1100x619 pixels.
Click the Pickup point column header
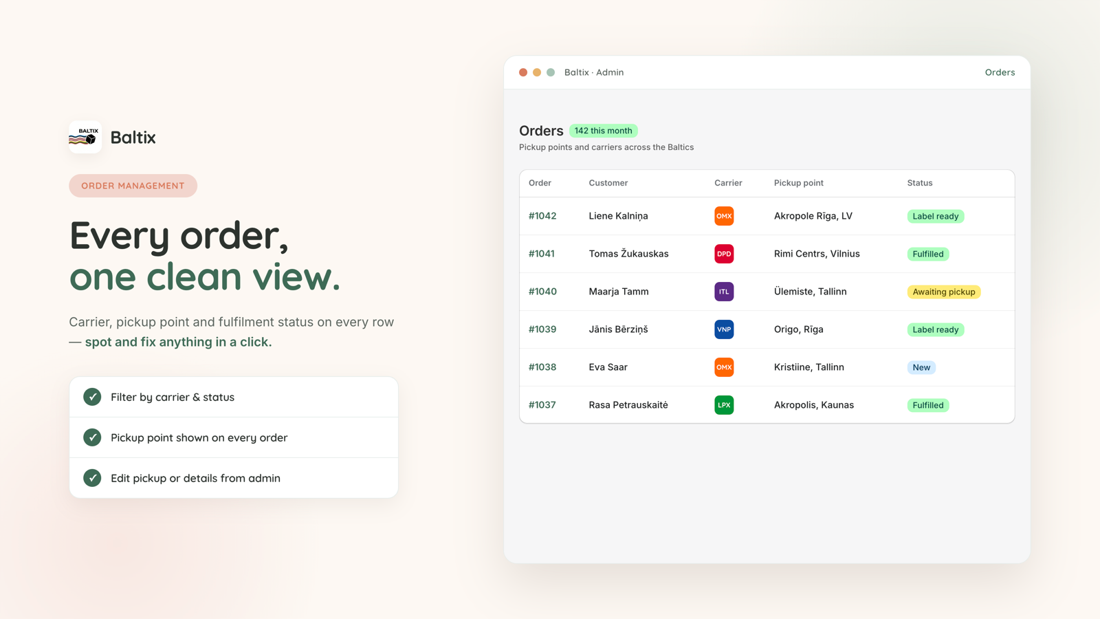click(799, 183)
